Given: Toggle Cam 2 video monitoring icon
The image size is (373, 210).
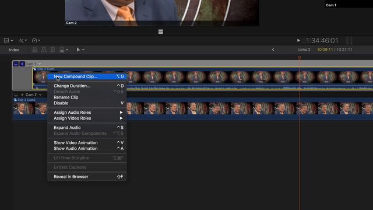Looking at the screenshot, I should pos(16,94).
